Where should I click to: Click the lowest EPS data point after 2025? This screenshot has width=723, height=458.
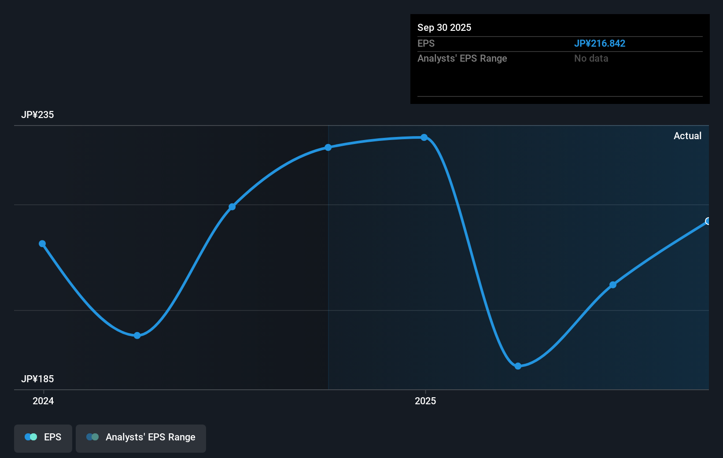[x=518, y=366]
